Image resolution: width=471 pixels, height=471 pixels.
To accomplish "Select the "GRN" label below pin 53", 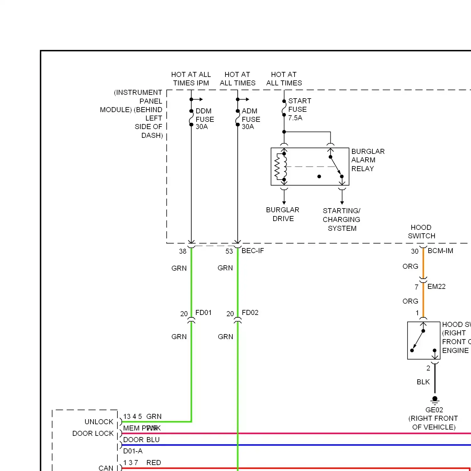I will [x=225, y=268].
